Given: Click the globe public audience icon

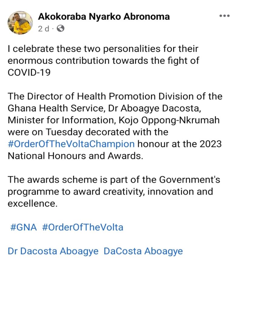Looking at the screenshot, I should point(60,29).
